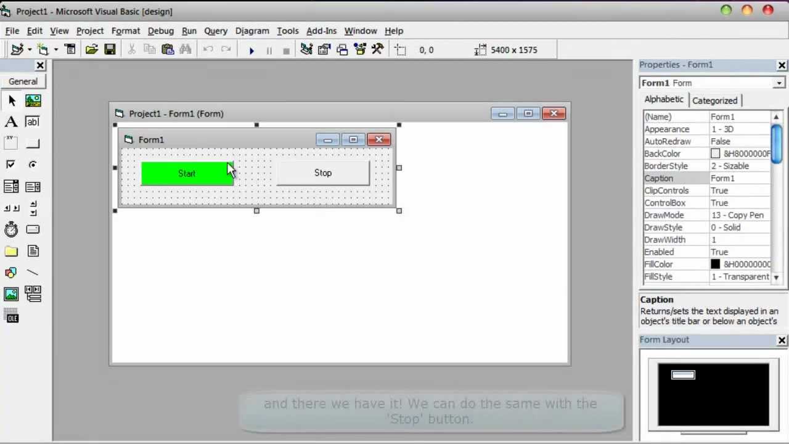Select the OptionButton control tool
The height and width of the screenshot is (444, 789).
point(33,165)
